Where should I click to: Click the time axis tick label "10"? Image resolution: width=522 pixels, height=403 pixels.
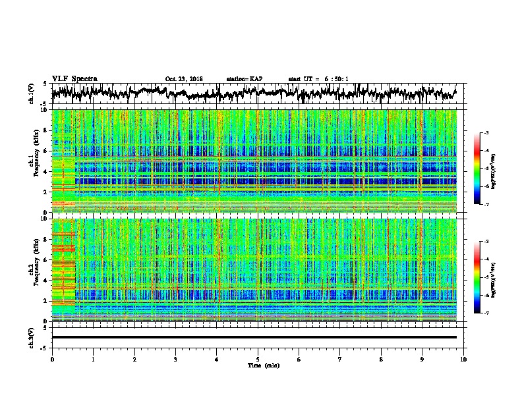(463, 360)
